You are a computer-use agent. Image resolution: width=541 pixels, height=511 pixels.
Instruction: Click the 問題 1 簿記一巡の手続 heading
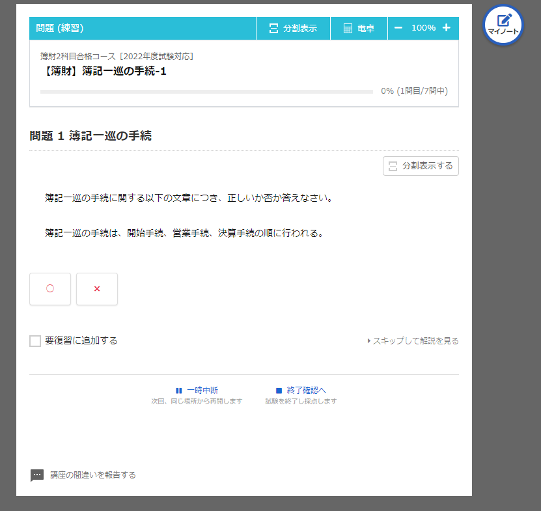point(90,135)
